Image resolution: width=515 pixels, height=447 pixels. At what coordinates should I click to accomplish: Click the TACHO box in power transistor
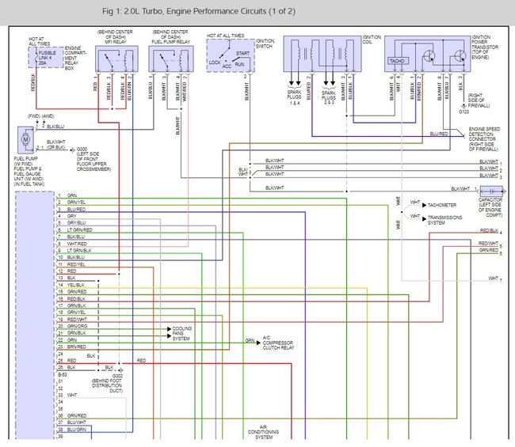point(398,61)
